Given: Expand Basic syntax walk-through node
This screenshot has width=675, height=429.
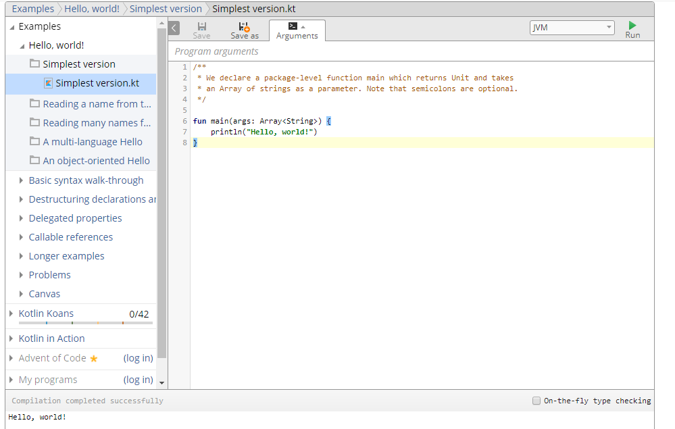Looking at the screenshot, I should [x=21, y=180].
